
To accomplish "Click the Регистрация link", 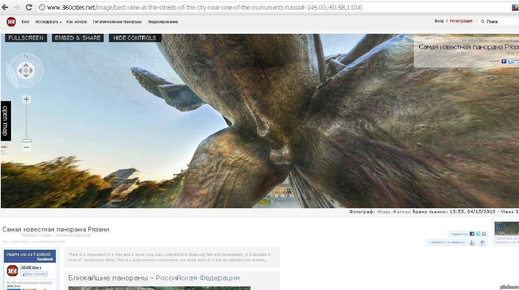I will pos(461,21).
